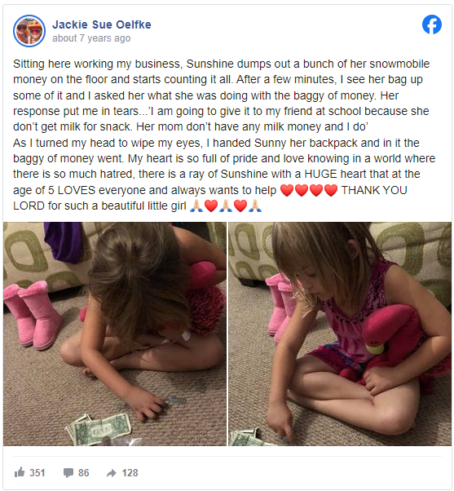
Task: Click the first praying hands emoji
Action: 196,206
